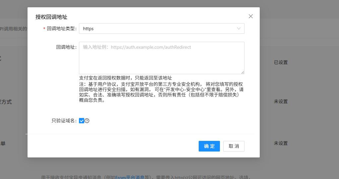This screenshot has height=179, width=339.
Task: Click the middle row 未设置 status
Action: click(x=281, y=101)
